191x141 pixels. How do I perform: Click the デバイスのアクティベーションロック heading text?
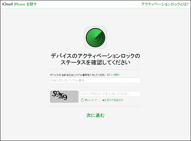tap(95, 59)
